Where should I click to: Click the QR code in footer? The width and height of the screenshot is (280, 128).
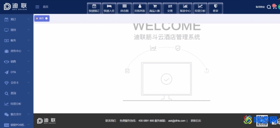[262, 121]
